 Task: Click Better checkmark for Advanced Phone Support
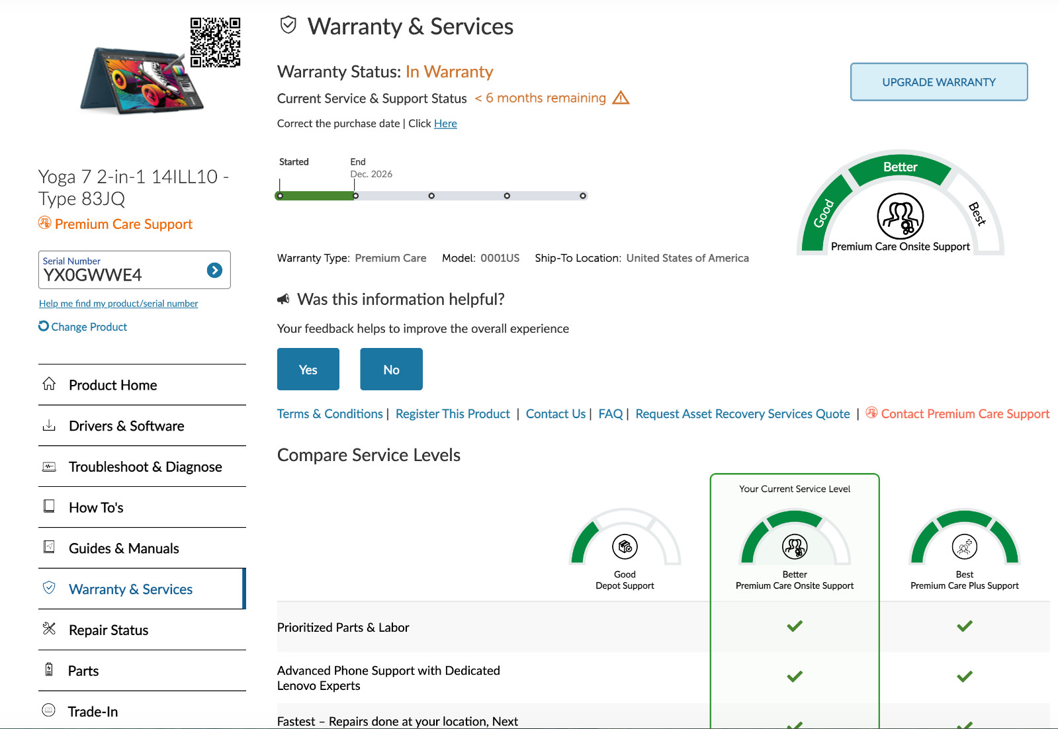click(795, 676)
